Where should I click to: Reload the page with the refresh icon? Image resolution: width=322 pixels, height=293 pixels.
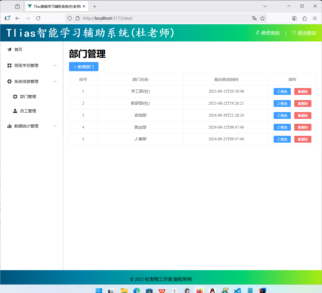(x=38, y=18)
